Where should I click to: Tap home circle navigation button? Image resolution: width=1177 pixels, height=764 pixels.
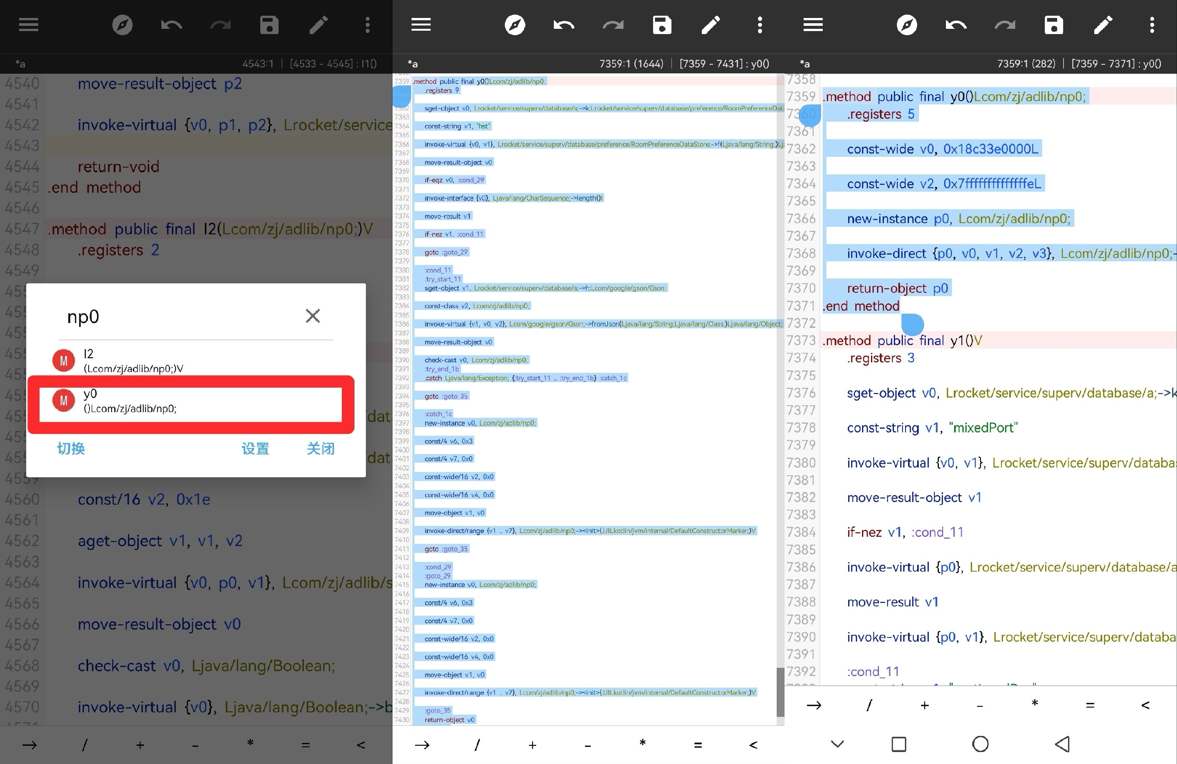(x=980, y=744)
